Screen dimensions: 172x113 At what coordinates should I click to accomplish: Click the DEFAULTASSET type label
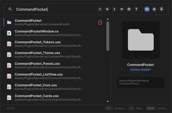(x=140, y=70)
